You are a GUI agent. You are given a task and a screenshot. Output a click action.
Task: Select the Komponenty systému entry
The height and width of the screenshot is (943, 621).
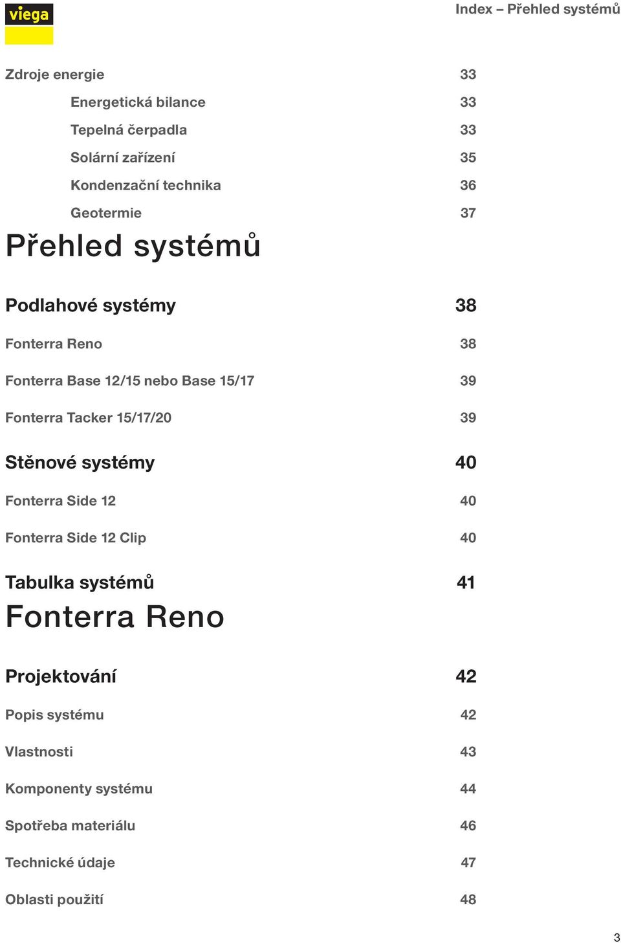click(x=79, y=789)
